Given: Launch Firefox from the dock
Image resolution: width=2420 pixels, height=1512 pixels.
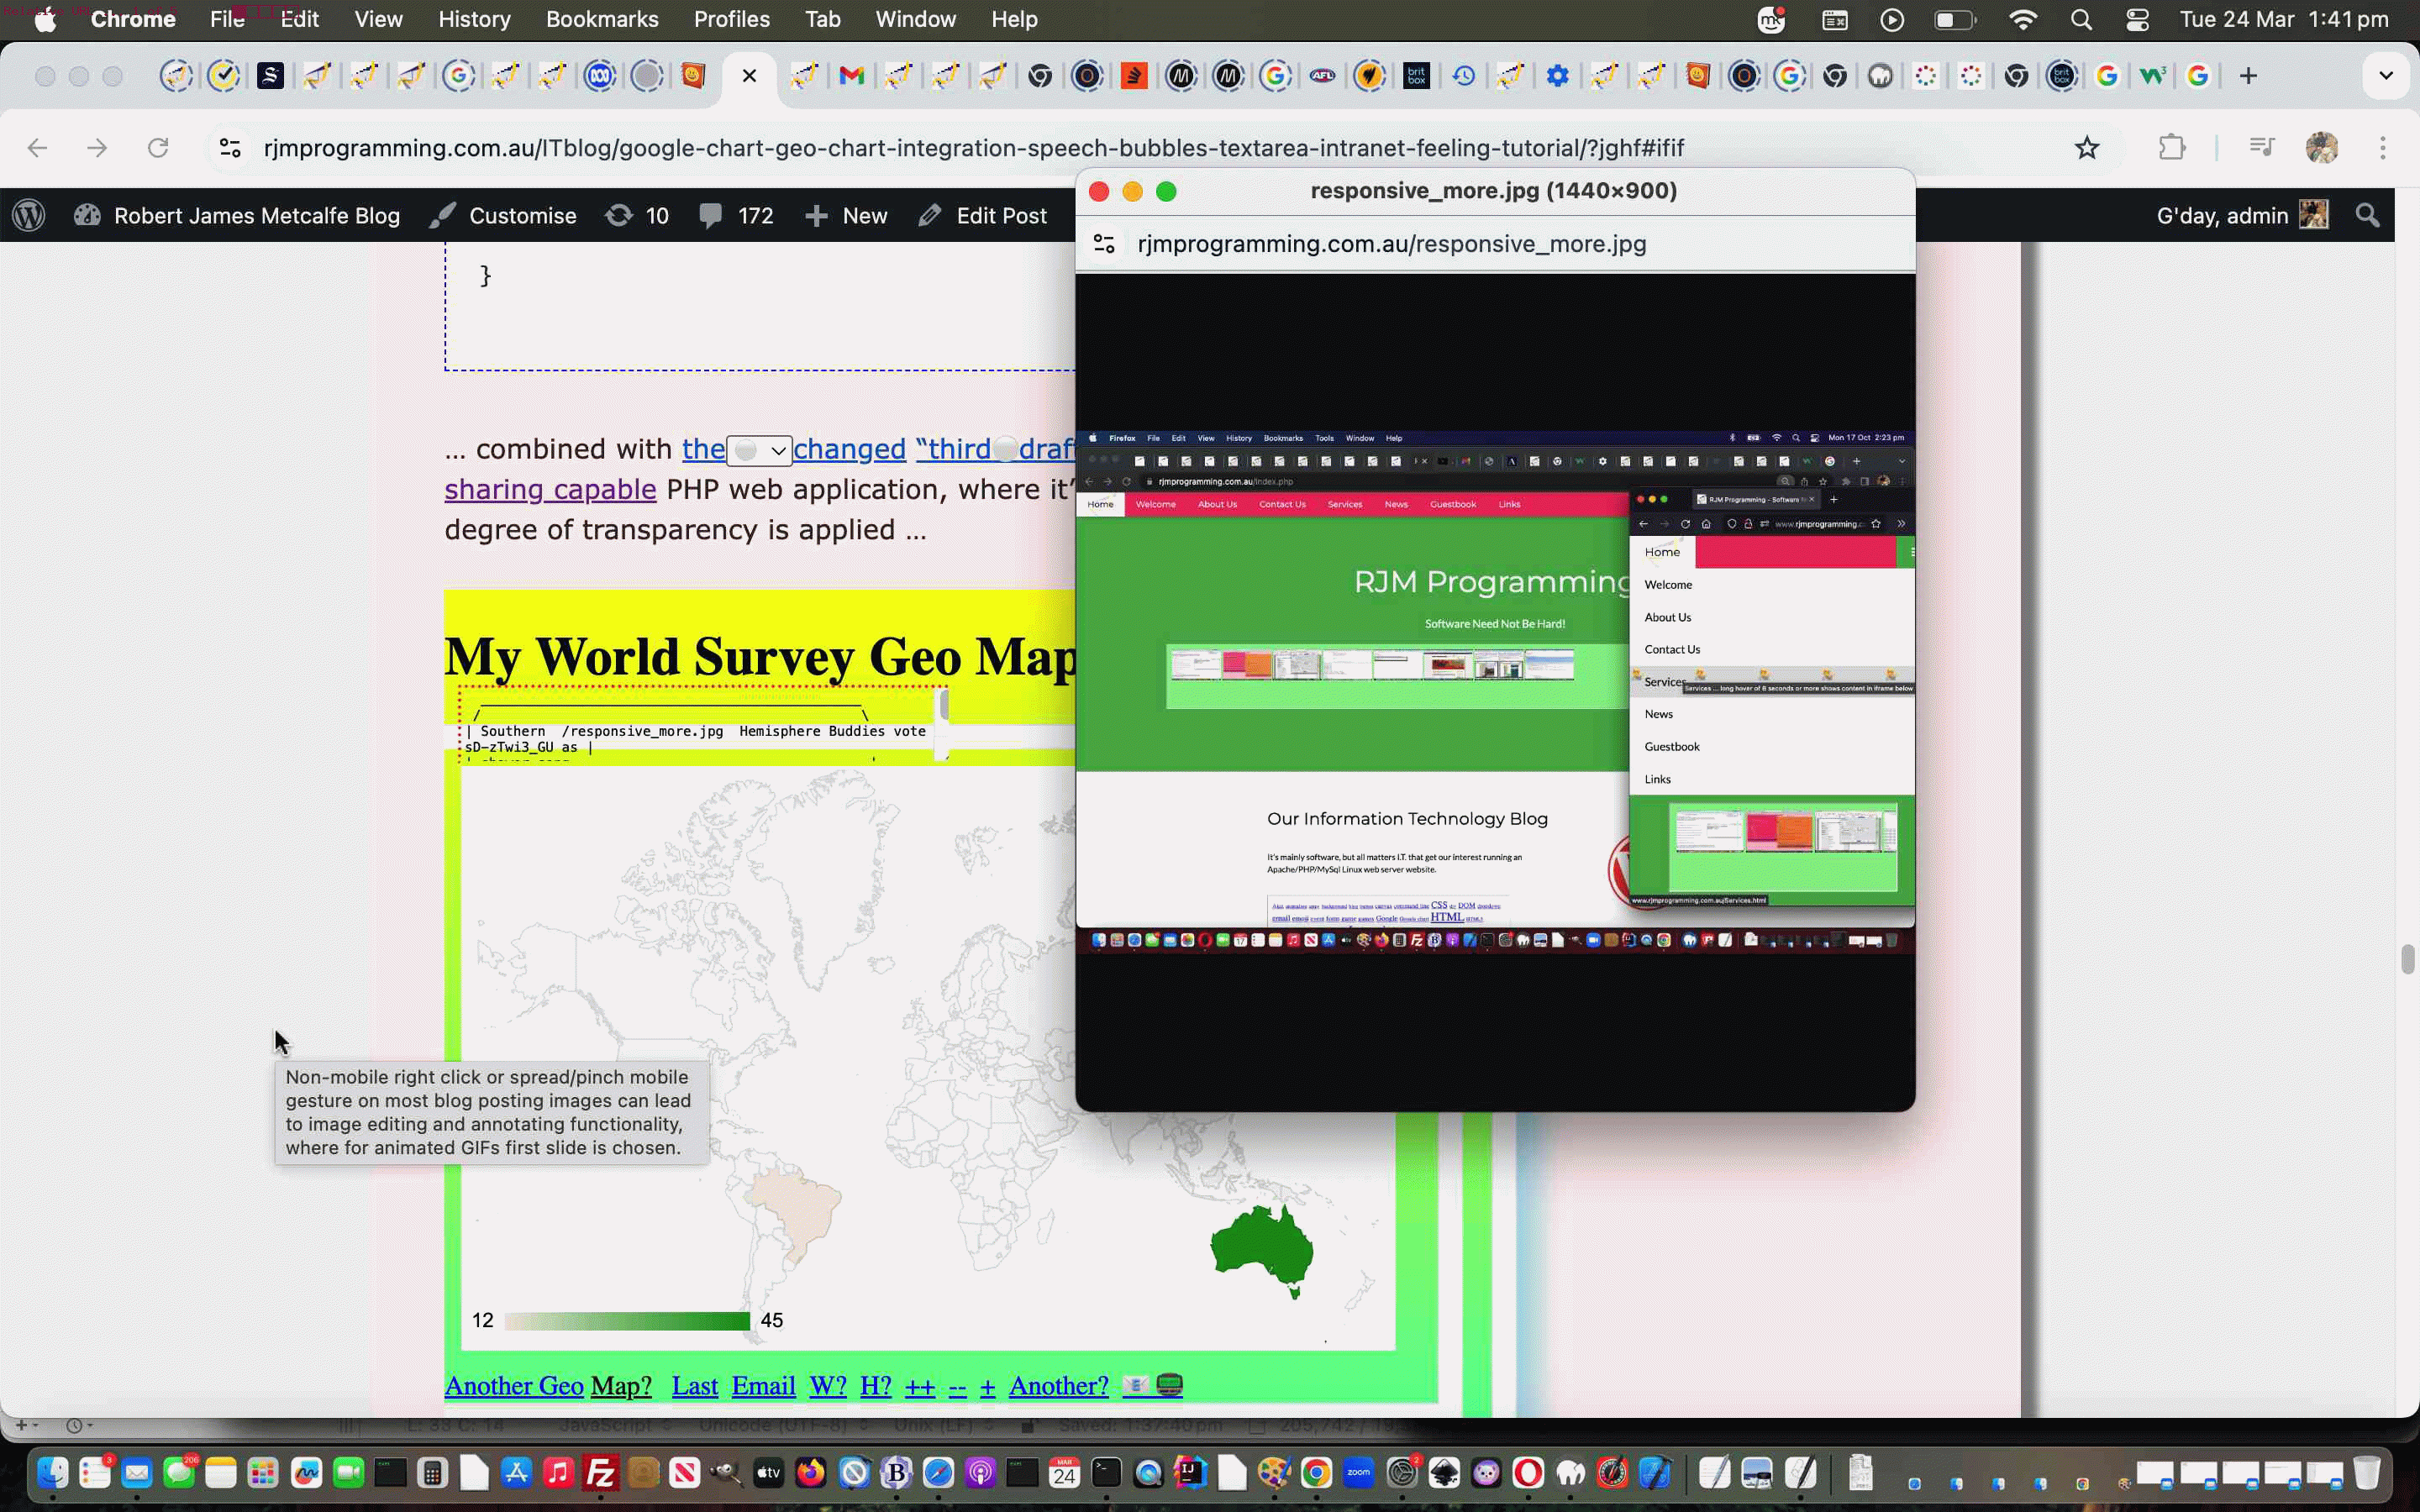Looking at the screenshot, I should 810,1473.
